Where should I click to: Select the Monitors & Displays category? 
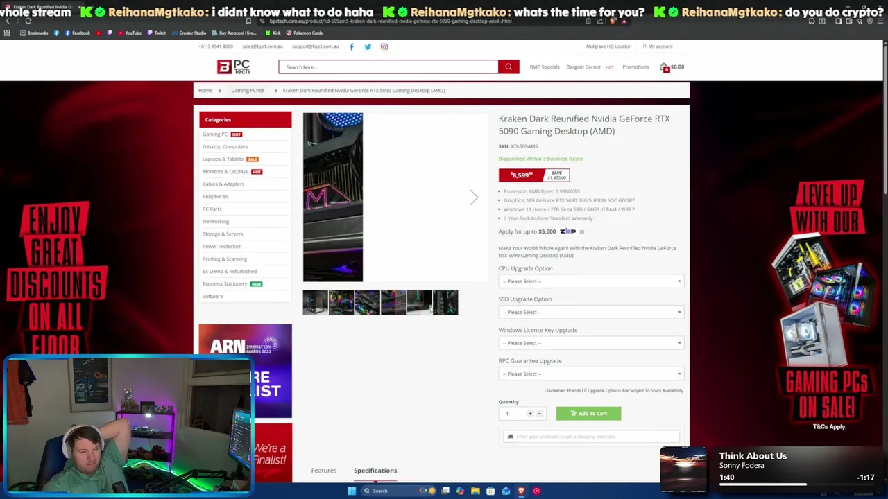[225, 172]
